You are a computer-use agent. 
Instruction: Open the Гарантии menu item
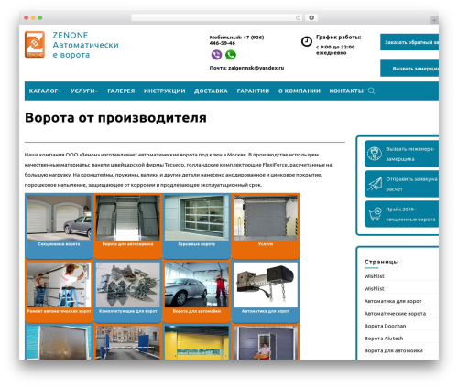coord(253,91)
